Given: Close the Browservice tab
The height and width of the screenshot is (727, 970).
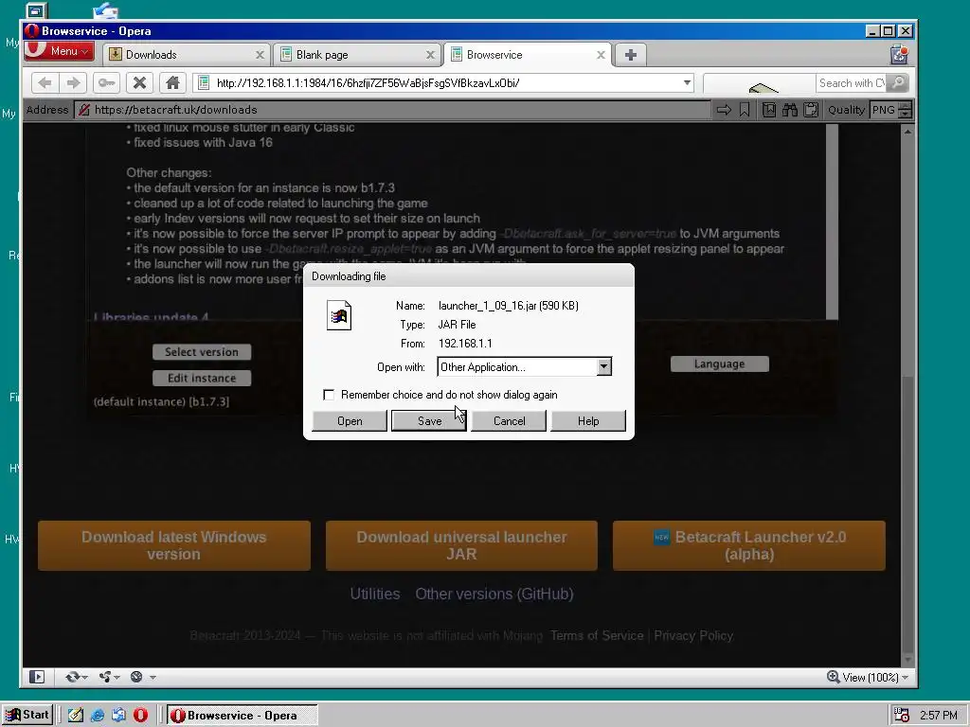Looking at the screenshot, I should (601, 55).
